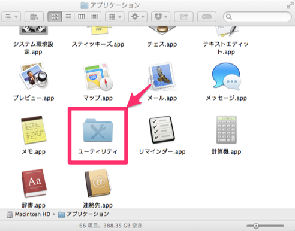Select the ユーティリティ label text
Screen dimensions: 295x231
[x=98, y=151]
